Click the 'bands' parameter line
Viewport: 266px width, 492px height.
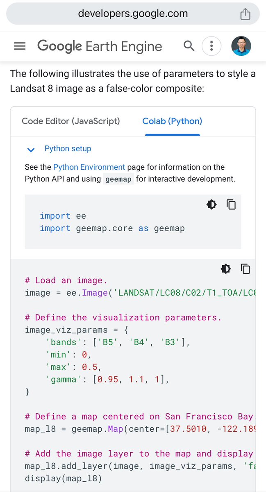118,342
